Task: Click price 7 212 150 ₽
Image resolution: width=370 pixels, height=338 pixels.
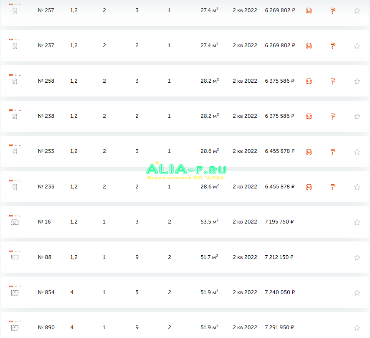Action: pos(279,257)
